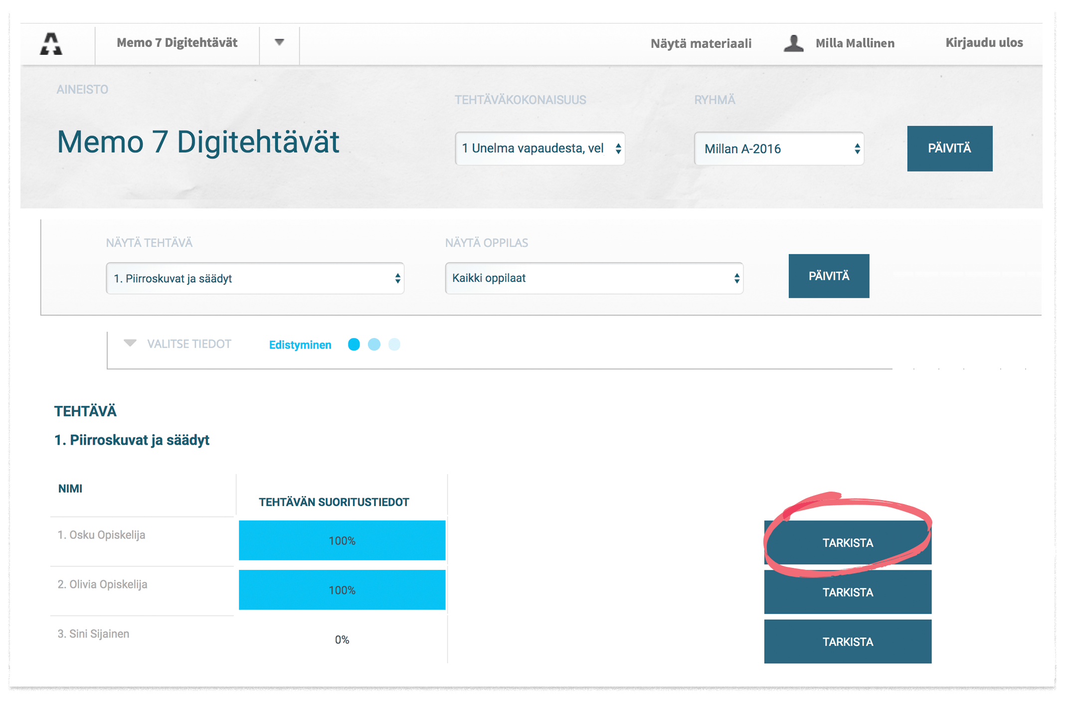This screenshot has height=701, width=1066.
Task: Click the large Memo 7 Digitehtävät heading
Action: (198, 142)
